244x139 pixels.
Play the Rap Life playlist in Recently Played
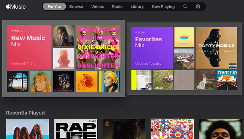click(x=76, y=129)
